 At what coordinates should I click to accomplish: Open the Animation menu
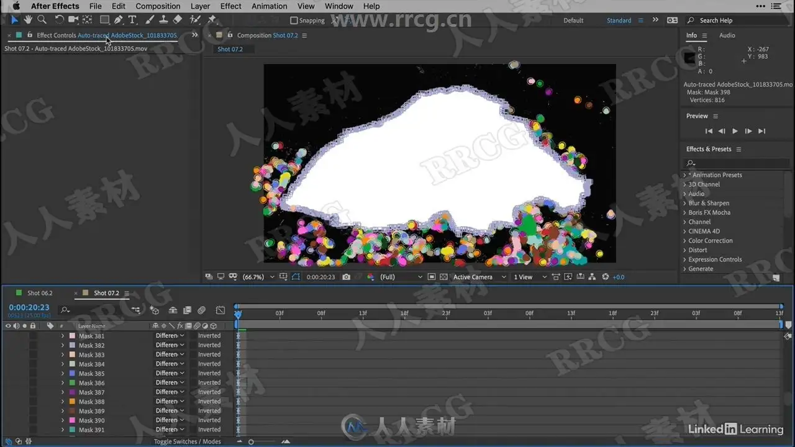click(270, 6)
